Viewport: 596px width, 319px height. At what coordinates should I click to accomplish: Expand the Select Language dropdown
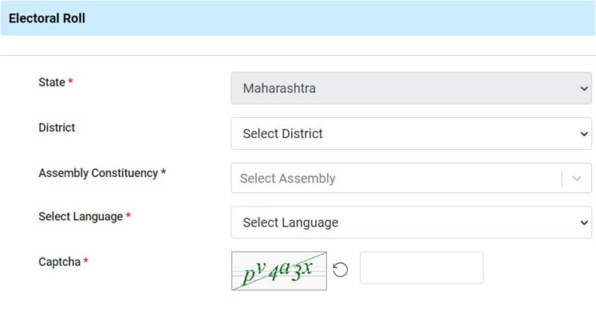click(x=404, y=223)
